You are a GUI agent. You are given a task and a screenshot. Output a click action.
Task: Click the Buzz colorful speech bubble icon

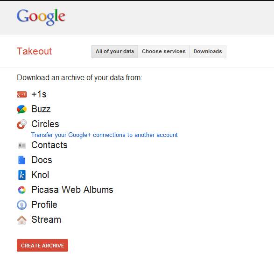pyautogui.click(x=21, y=110)
